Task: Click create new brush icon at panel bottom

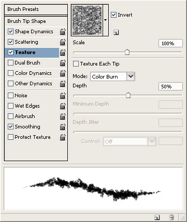Action: (157, 217)
